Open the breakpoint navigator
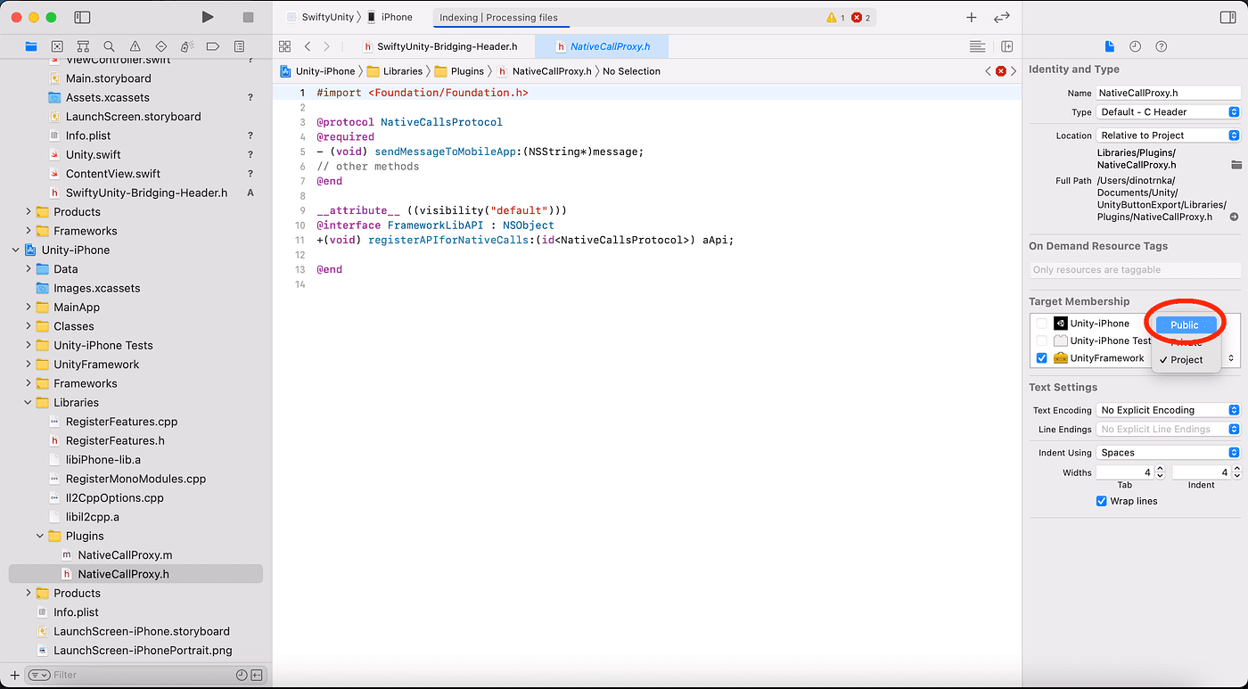 [x=212, y=46]
